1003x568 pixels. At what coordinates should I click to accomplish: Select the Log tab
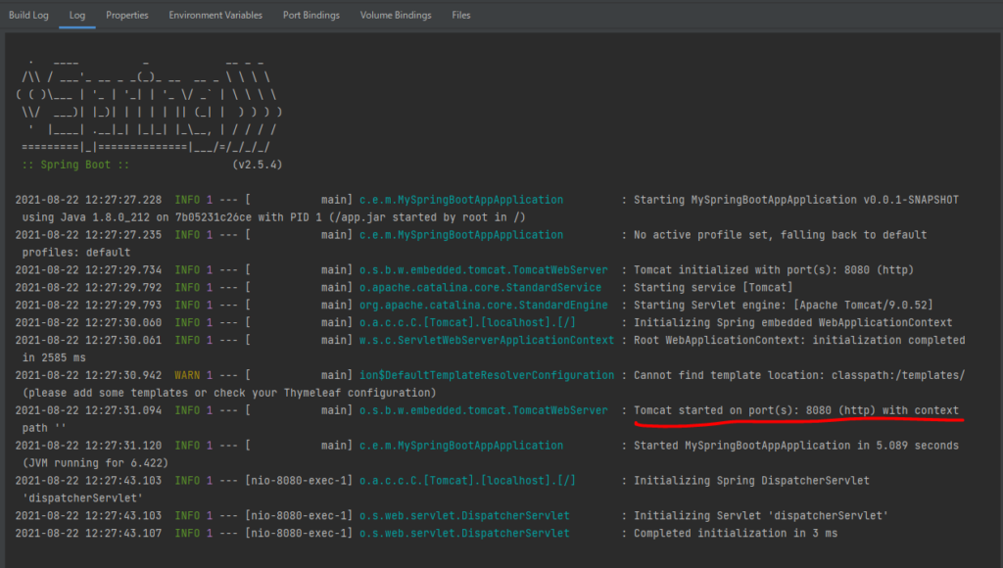click(77, 16)
